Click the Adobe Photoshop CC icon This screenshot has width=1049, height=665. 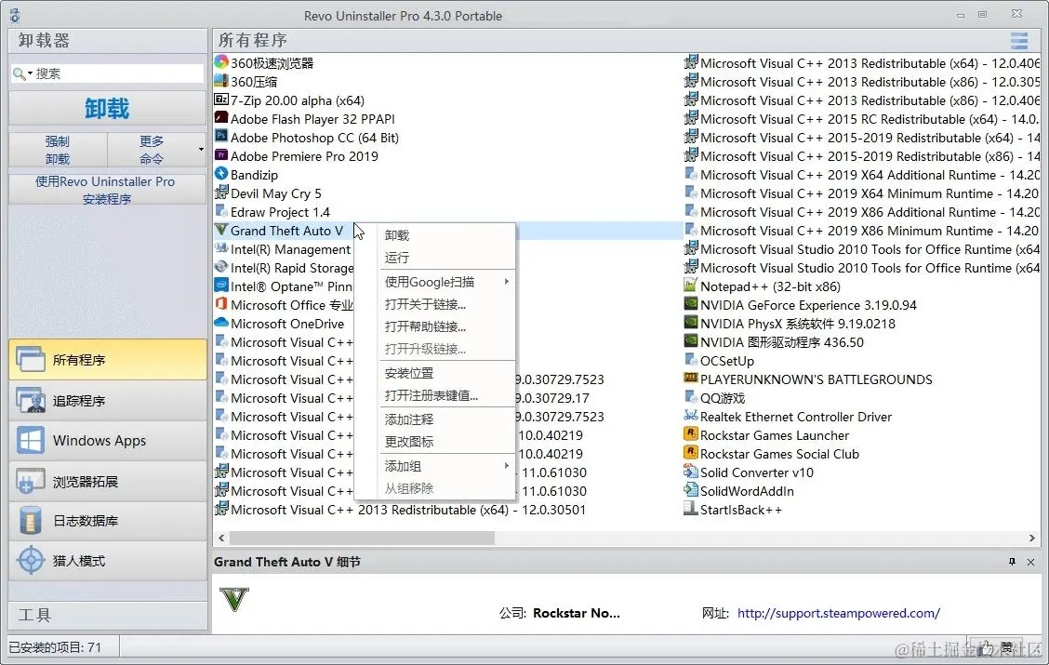pyautogui.click(x=220, y=137)
